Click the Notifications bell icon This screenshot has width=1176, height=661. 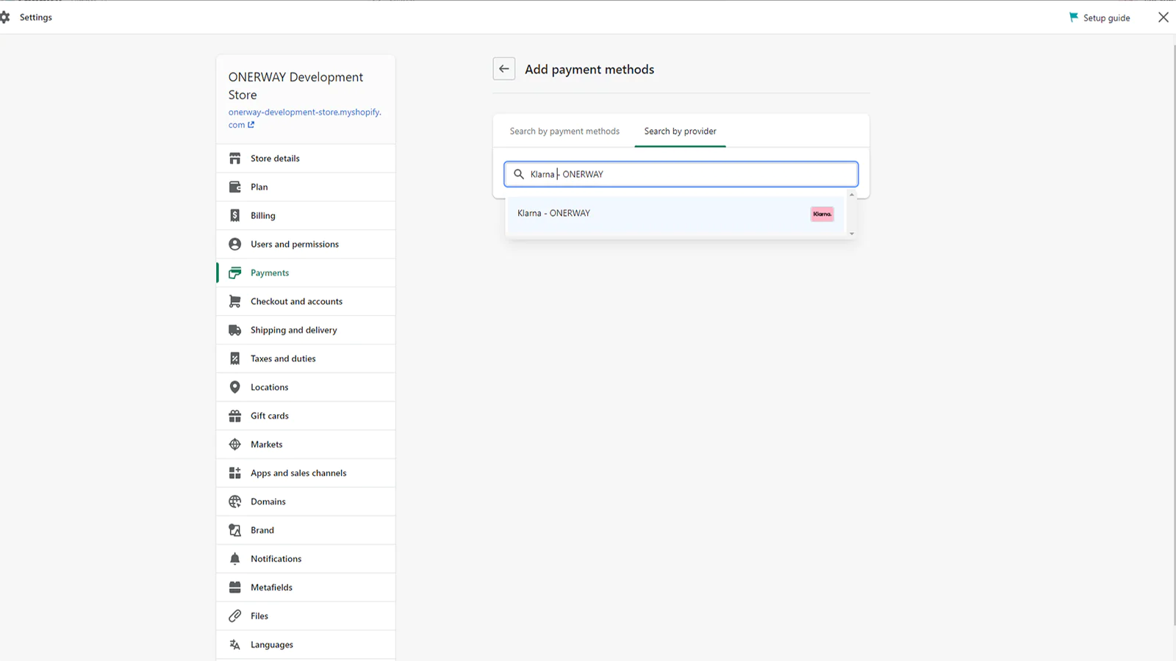[235, 560]
